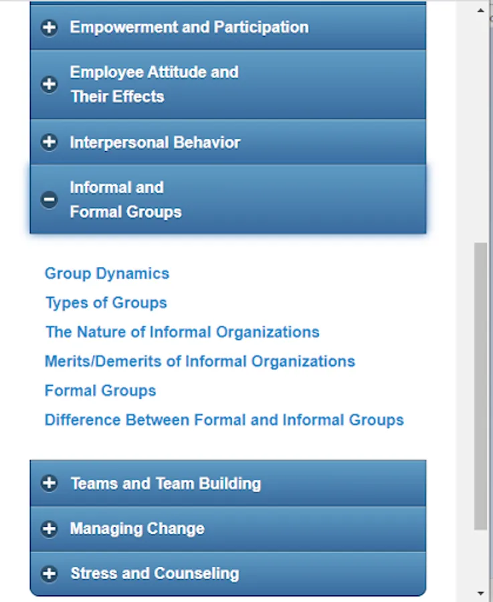This screenshot has width=493, height=602.
Task: Select the Formal Groups link
Action: (100, 391)
